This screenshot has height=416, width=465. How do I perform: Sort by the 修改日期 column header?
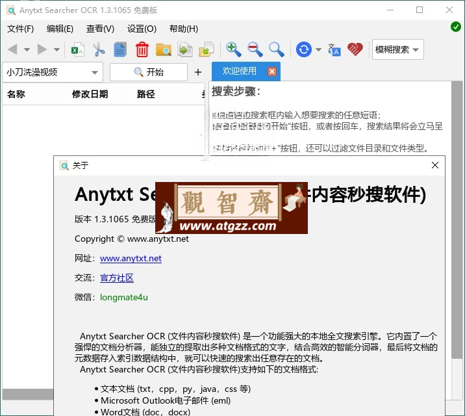90,94
